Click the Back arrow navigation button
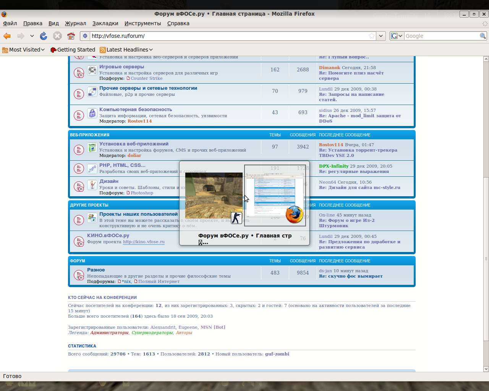Screen dimensions: 489x391 pyautogui.click(x=7, y=36)
